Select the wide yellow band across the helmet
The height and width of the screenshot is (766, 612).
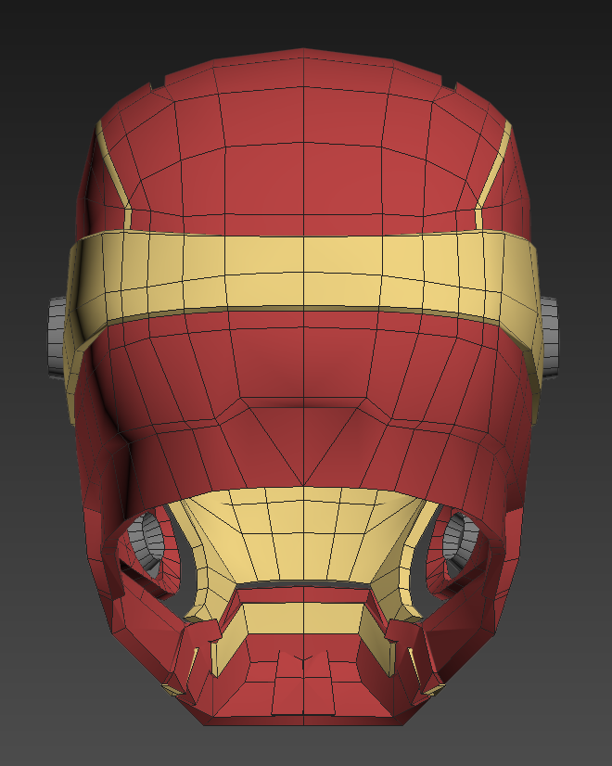pos(304,272)
